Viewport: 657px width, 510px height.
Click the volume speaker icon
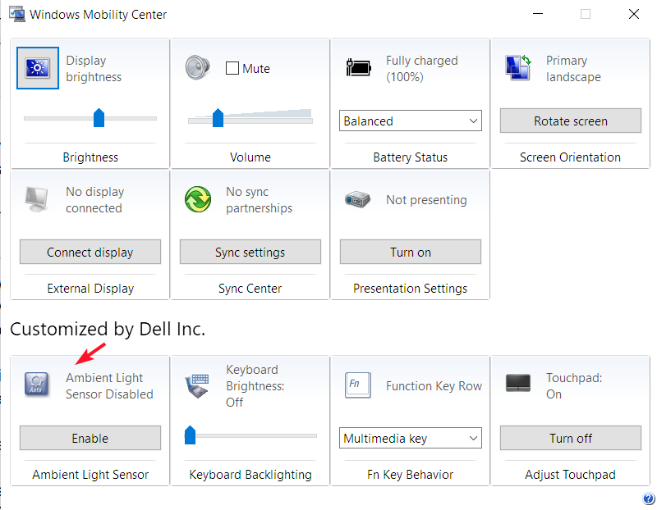click(x=198, y=68)
